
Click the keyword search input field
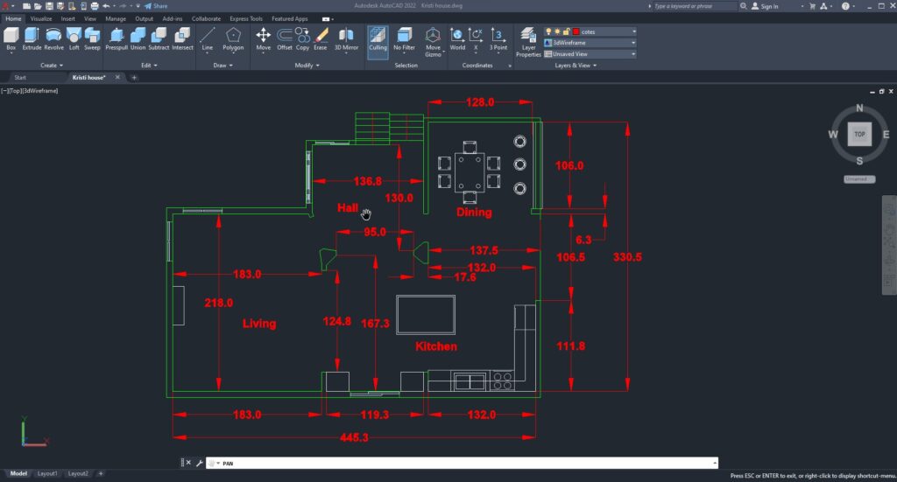pyautogui.click(x=696, y=6)
